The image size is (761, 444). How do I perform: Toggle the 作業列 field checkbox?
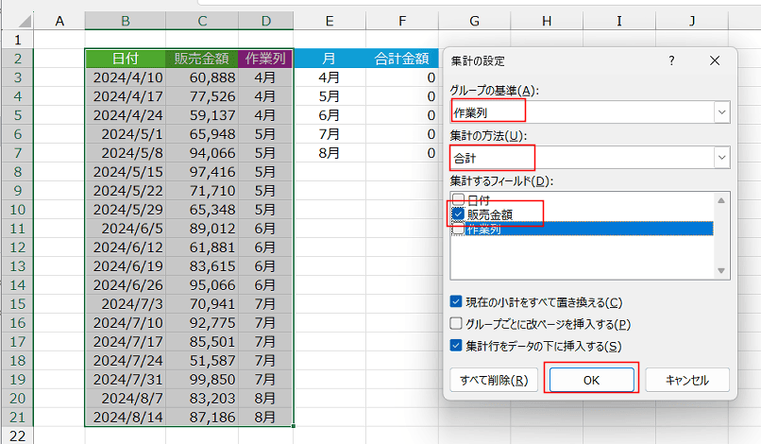(458, 229)
